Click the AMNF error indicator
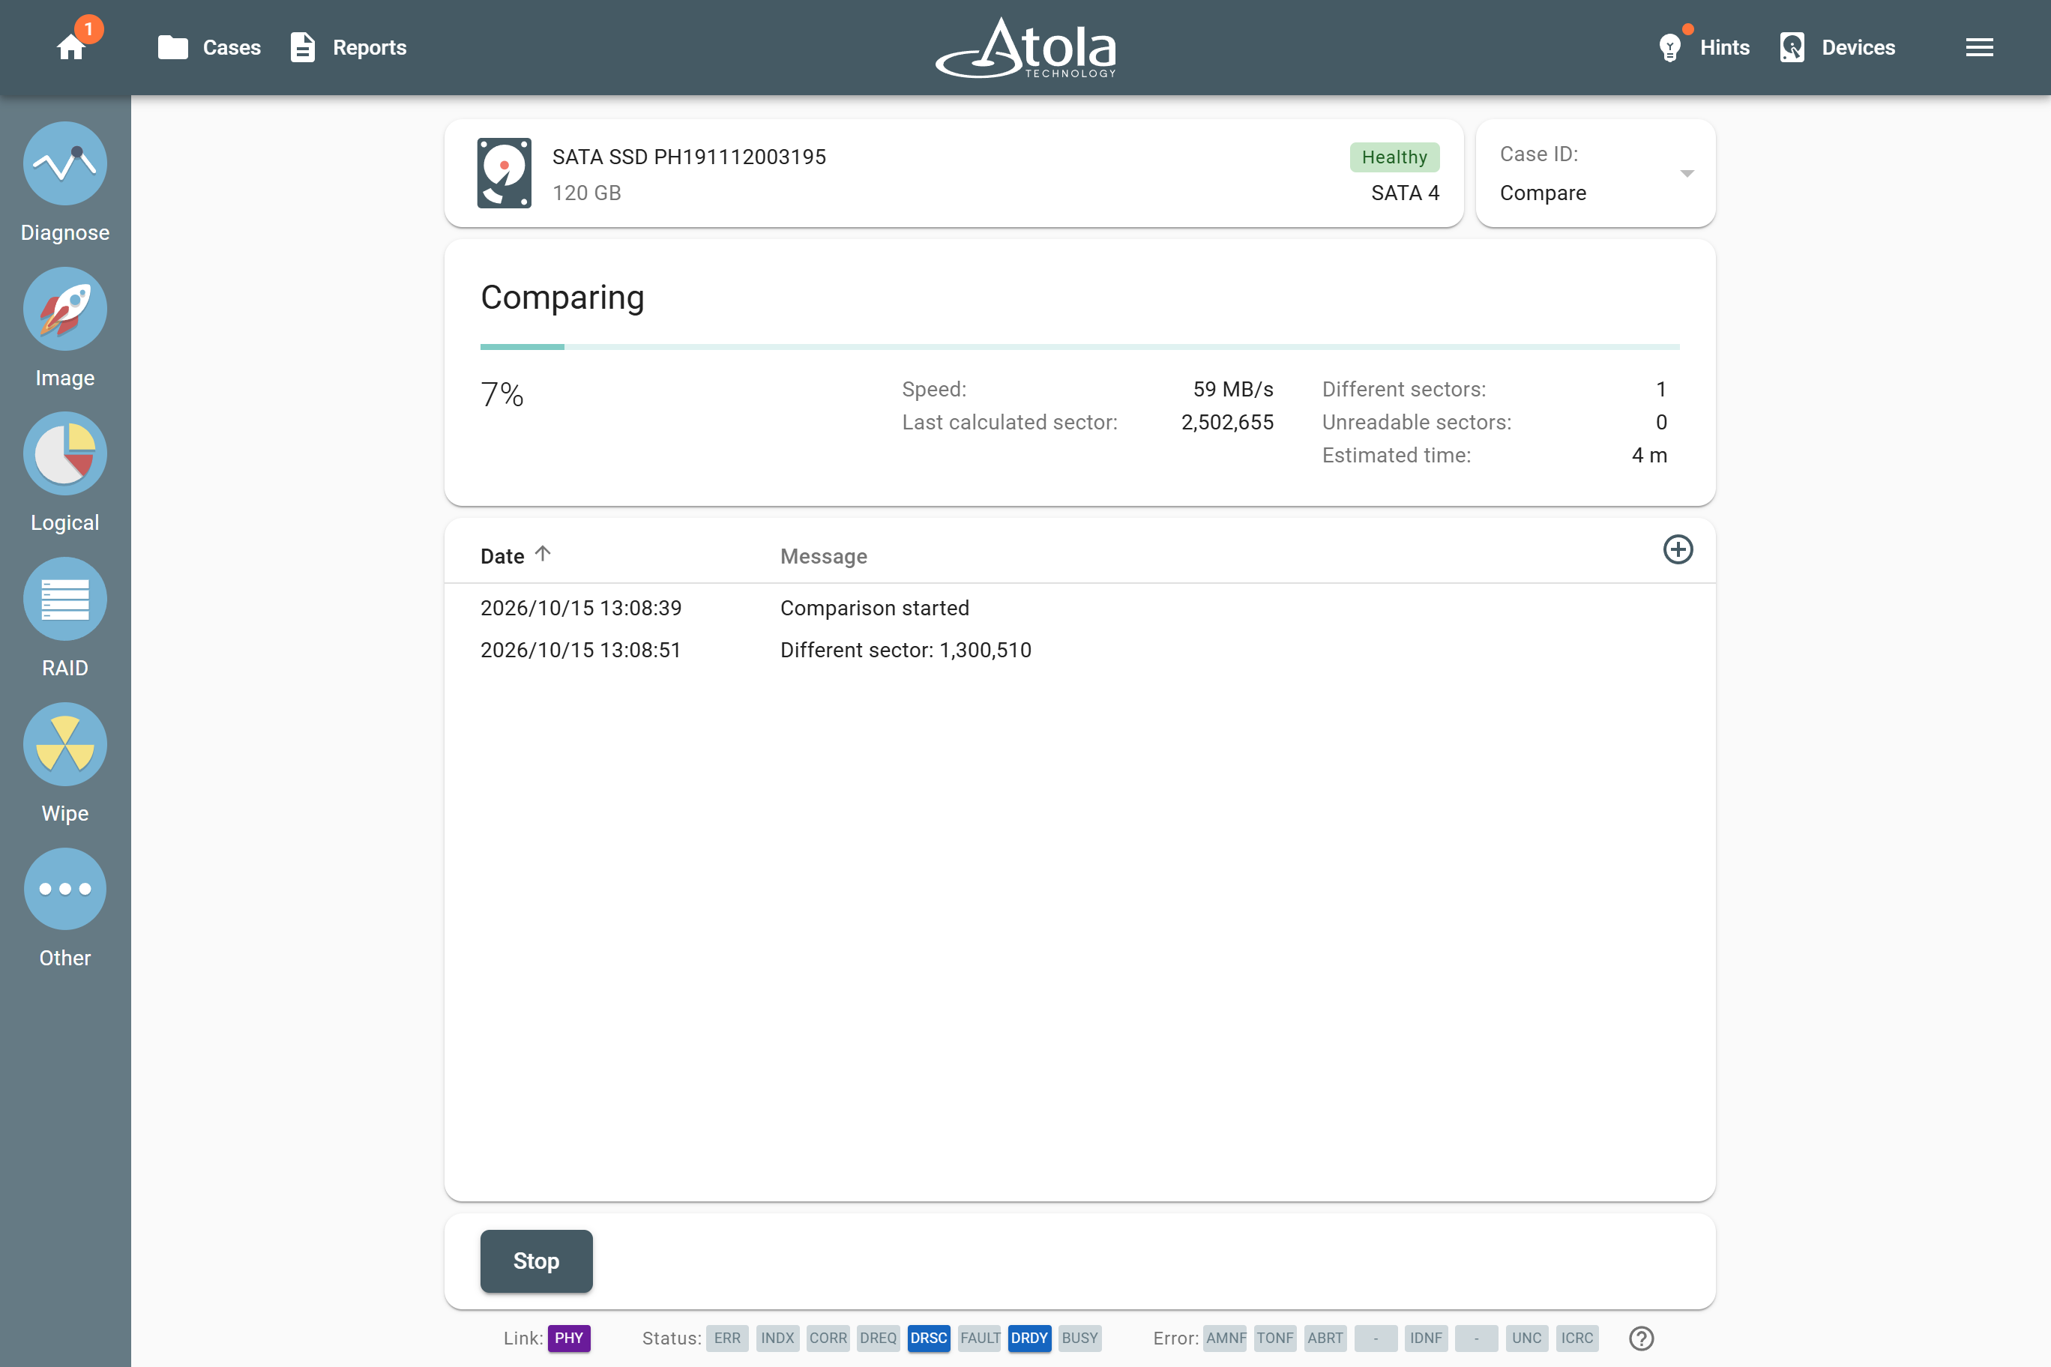Screen dimensions: 2051x1367 [1225, 1337]
